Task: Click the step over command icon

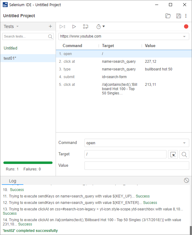Action: 86,26
